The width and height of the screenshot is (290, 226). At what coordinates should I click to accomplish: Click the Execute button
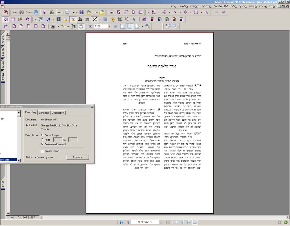click(x=77, y=157)
